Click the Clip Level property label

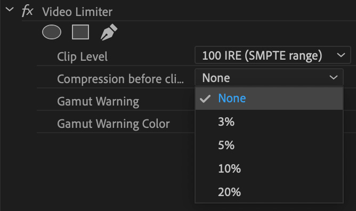click(82, 56)
